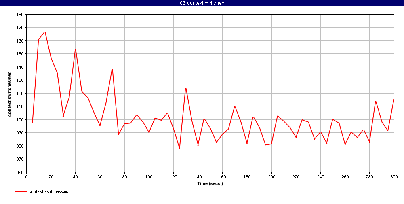404x204 pixels.
Task: Click the data peak near 1138 at 70 secs
Action: pyautogui.click(x=112, y=70)
